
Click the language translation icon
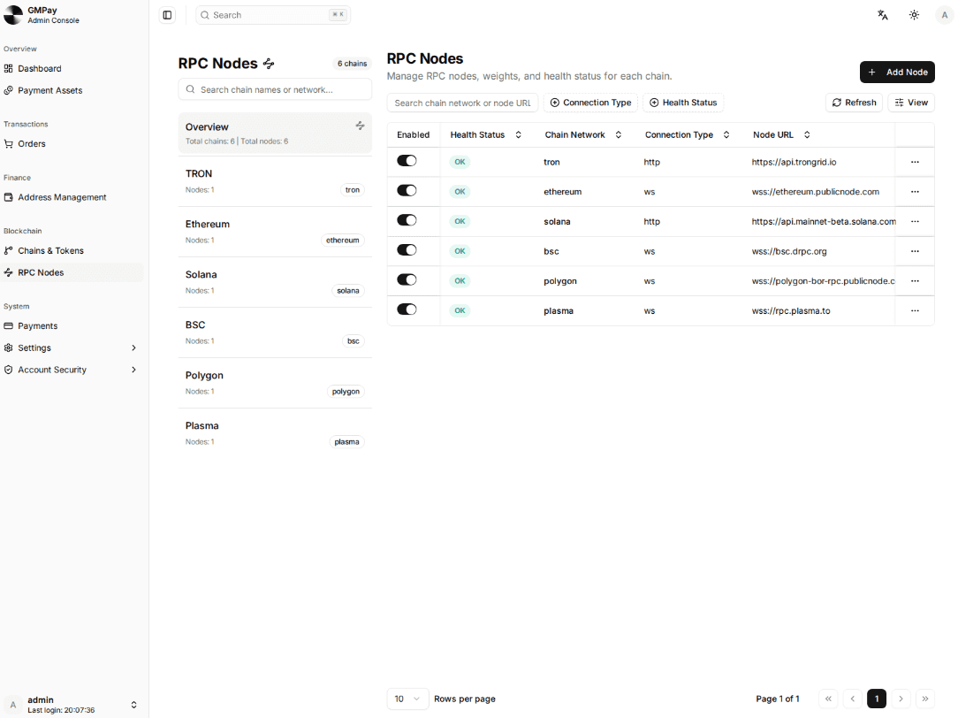coord(882,15)
